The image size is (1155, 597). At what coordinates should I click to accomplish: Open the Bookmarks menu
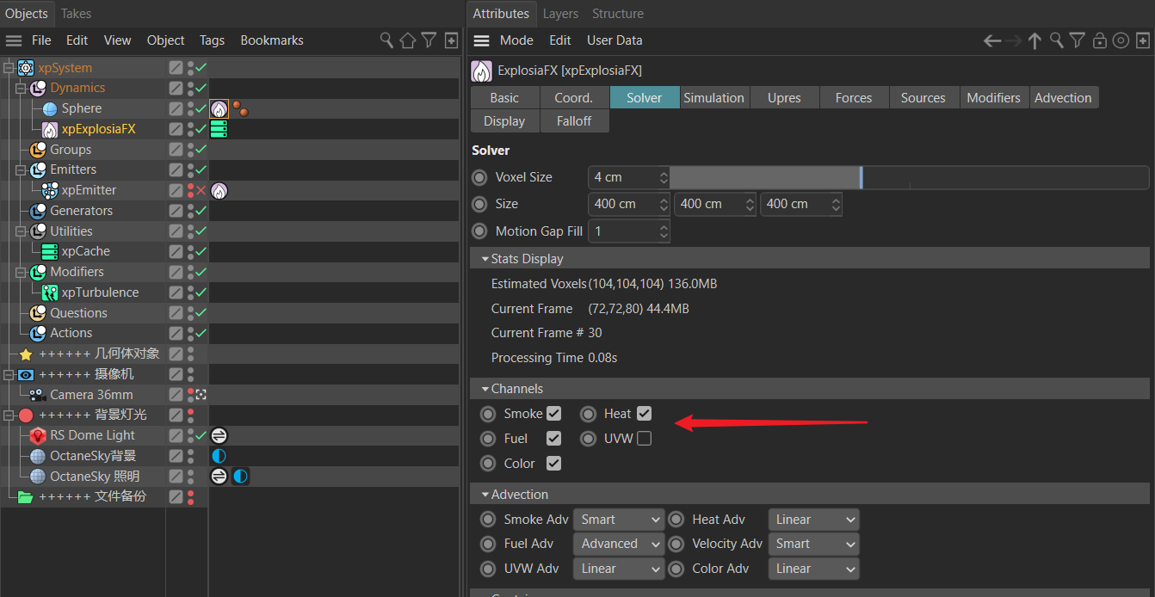click(x=272, y=40)
